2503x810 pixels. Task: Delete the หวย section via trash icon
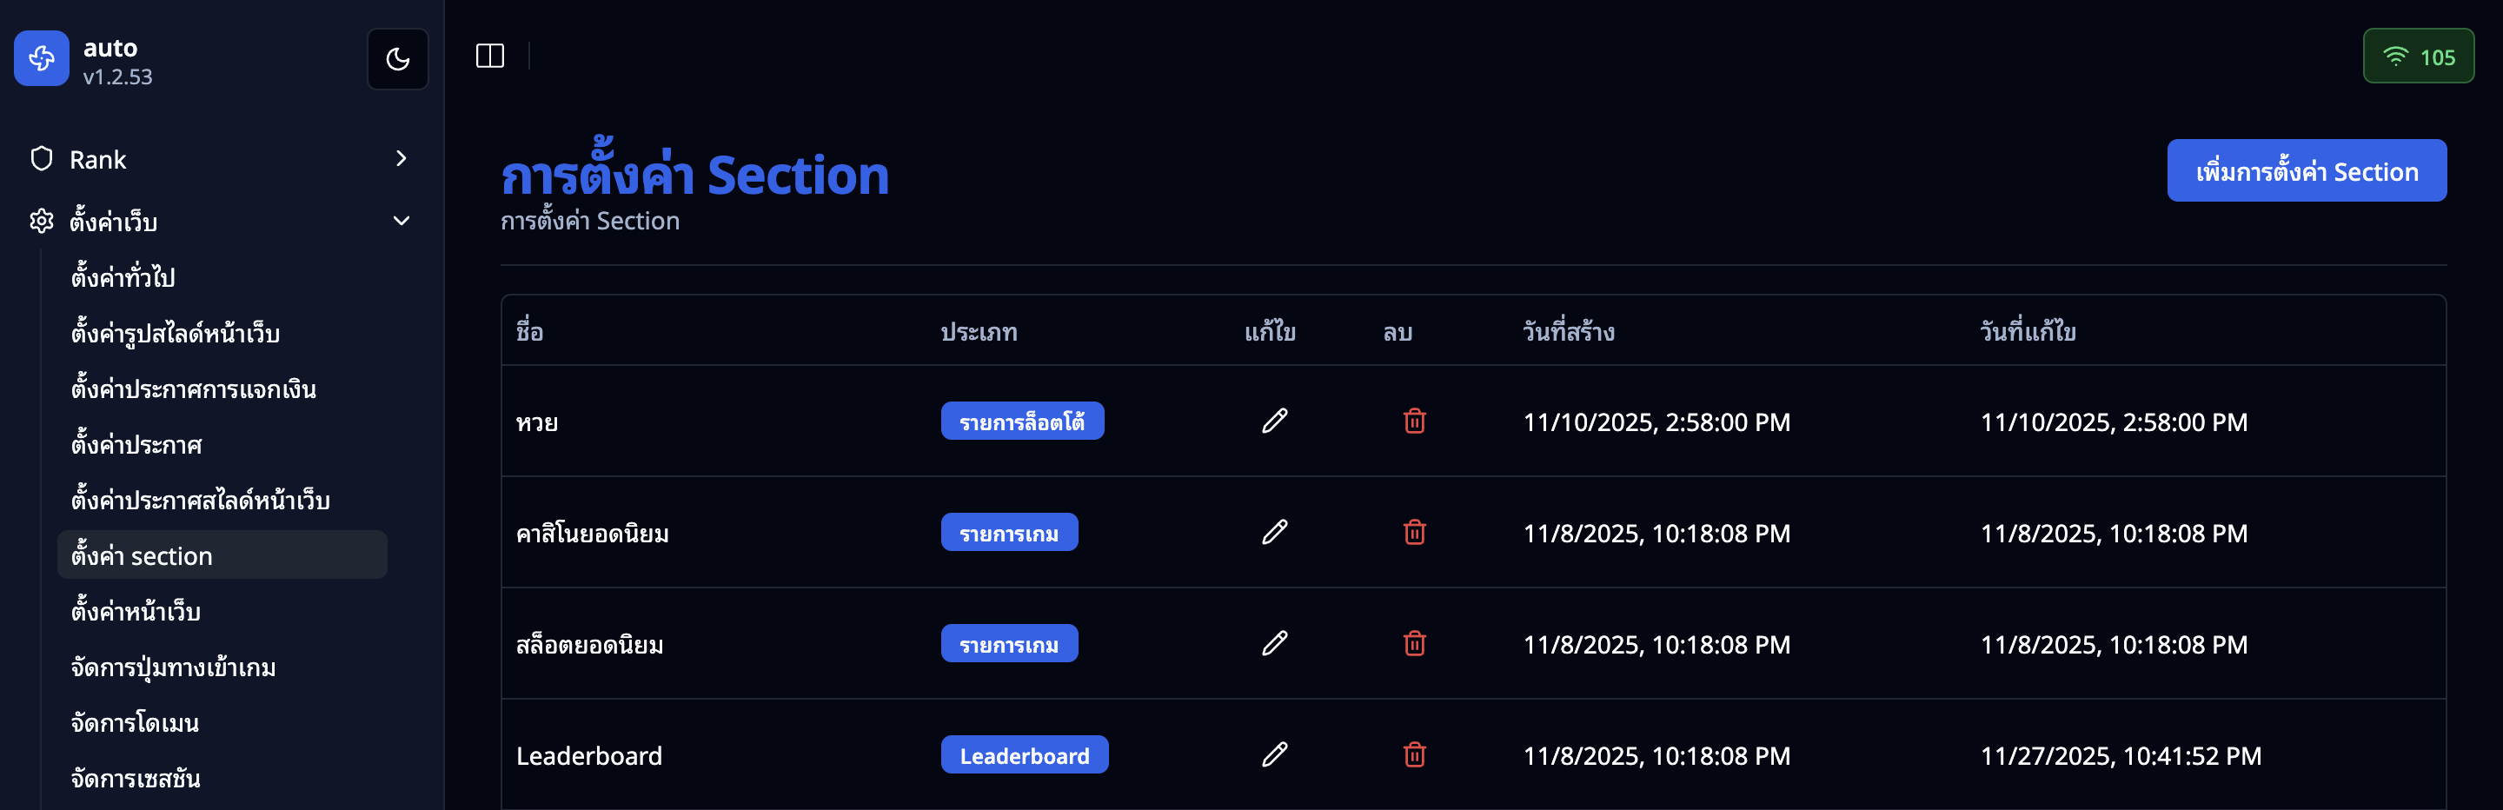point(1414,421)
